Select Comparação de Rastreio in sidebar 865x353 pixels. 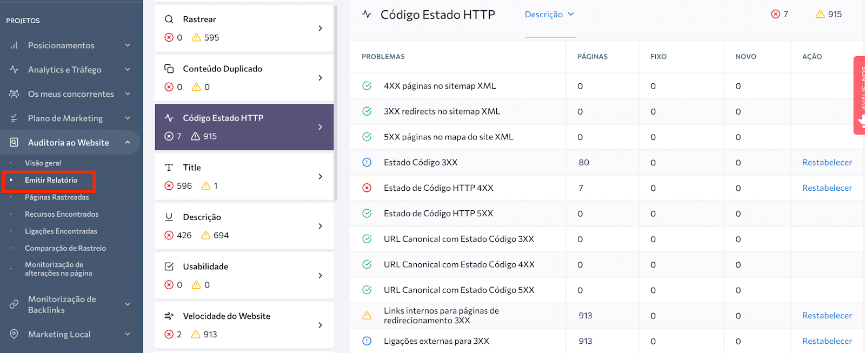65,249
